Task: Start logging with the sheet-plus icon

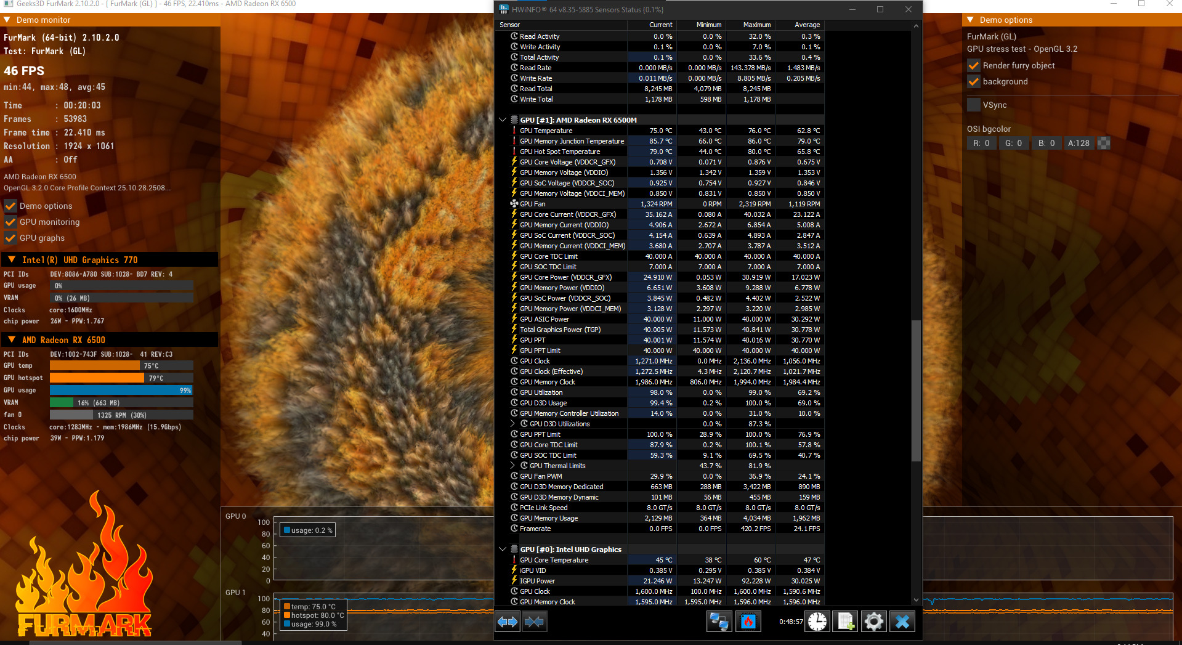Action: 845,622
